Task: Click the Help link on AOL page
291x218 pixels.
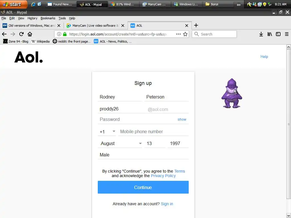Action: 264,57
